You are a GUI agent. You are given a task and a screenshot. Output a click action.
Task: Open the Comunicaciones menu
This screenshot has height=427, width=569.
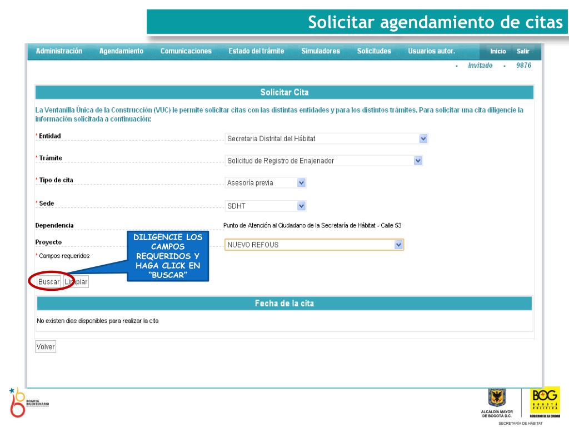(186, 51)
